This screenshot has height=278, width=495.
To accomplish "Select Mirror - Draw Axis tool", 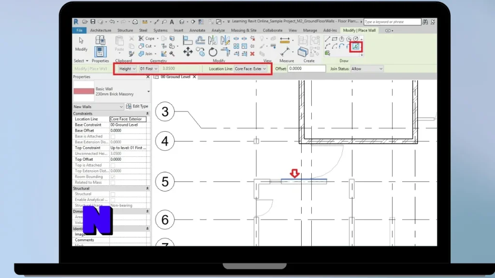I will (x=225, y=40).
